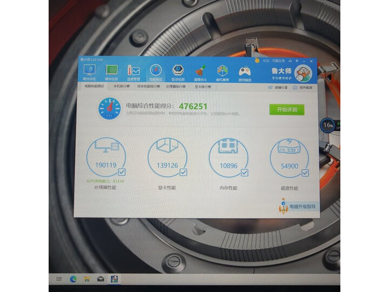Image resolution: width=389 pixels, height=292 pixels.
Task: Open the skin/theme icon in title bar
Action: pyautogui.click(x=290, y=61)
